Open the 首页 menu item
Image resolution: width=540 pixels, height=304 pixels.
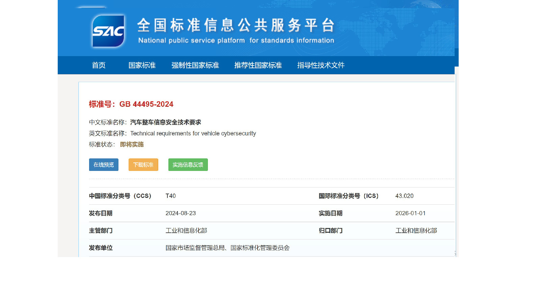pyautogui.click(x=99, y=65)
